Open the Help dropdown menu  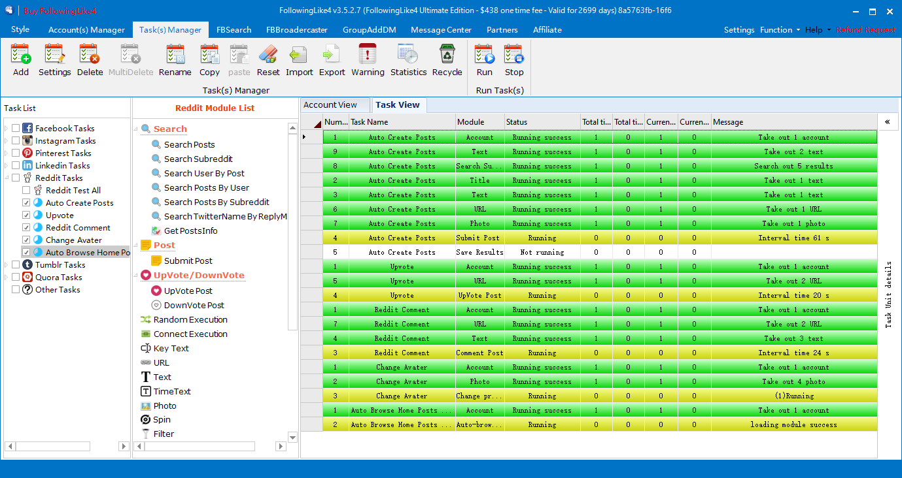(818, 30)
